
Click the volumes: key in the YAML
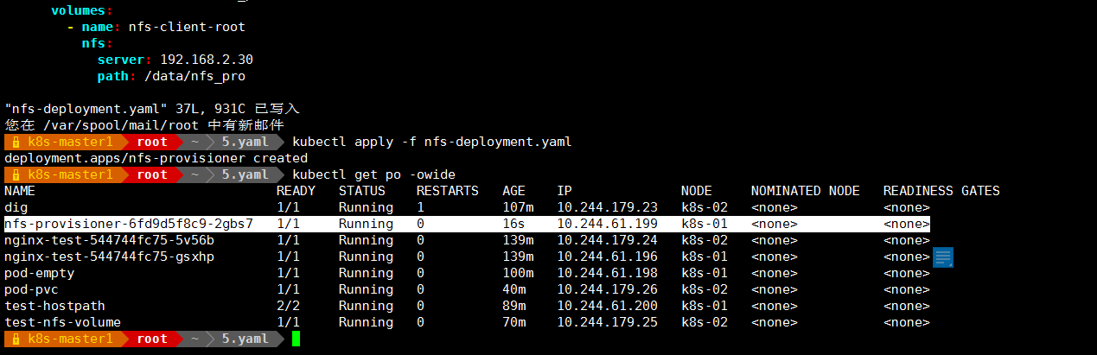coord(82,10)
